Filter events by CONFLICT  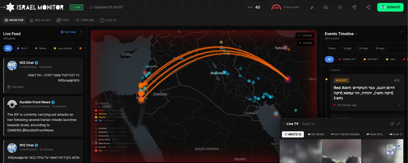tap(347, 59)
